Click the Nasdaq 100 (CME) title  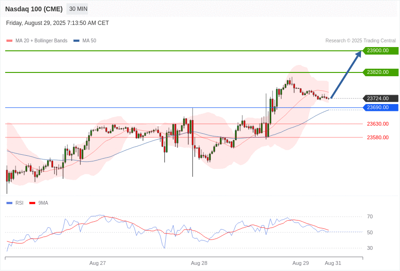tap(34, 9)
